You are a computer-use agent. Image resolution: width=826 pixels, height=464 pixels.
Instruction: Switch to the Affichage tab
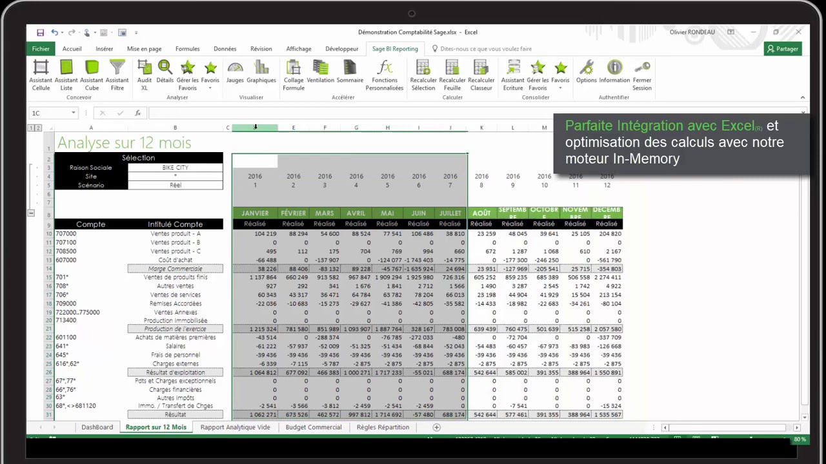point(299,49)
